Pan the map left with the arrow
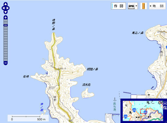167x123 pixels. 3,8
